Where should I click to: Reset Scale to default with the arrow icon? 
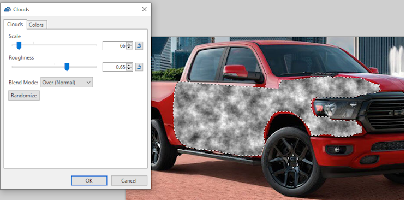pyautogui.click(x=139, y=46)
